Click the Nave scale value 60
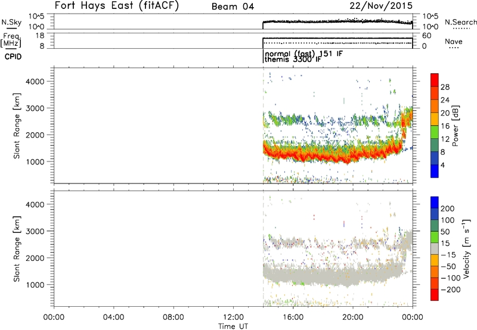The image size is (477, 330). (x=427, y=36)
